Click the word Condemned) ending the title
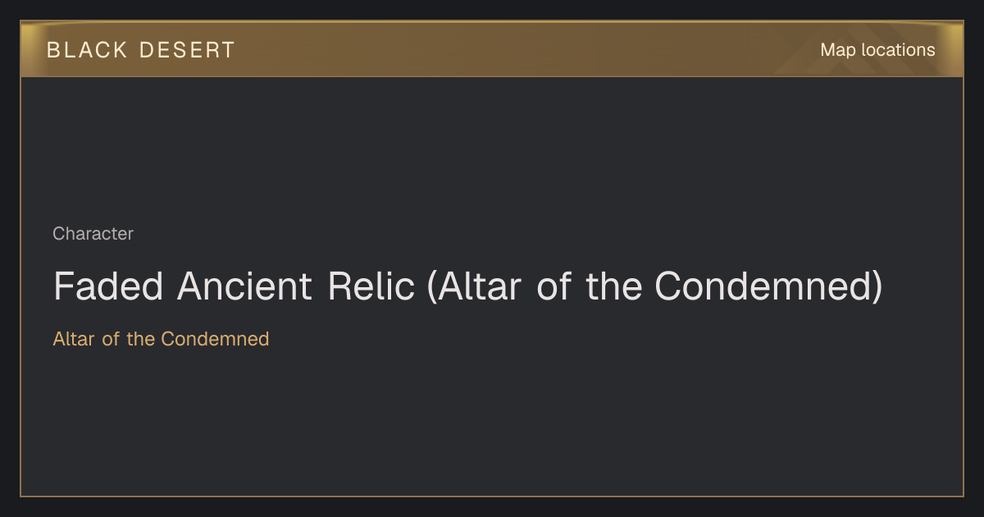The height and width of the screenshot is (517, 984). (768, 286)
